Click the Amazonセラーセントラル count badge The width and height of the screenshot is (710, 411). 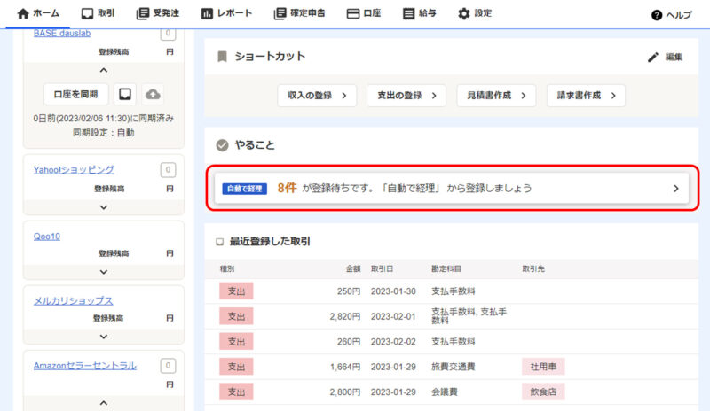pyautogui.click(x=168, y=366)
